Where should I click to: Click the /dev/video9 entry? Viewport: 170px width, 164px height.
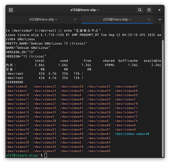[125, 130]
